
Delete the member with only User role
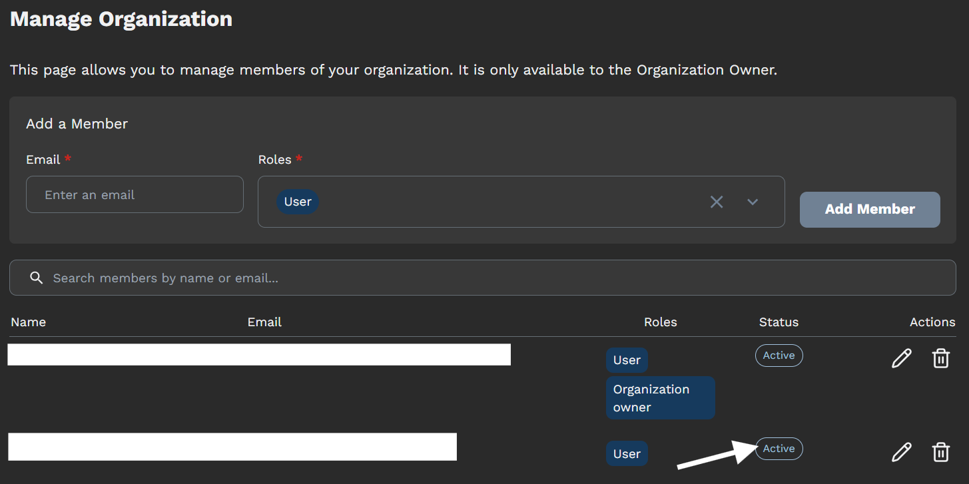[x=940, y=452]
